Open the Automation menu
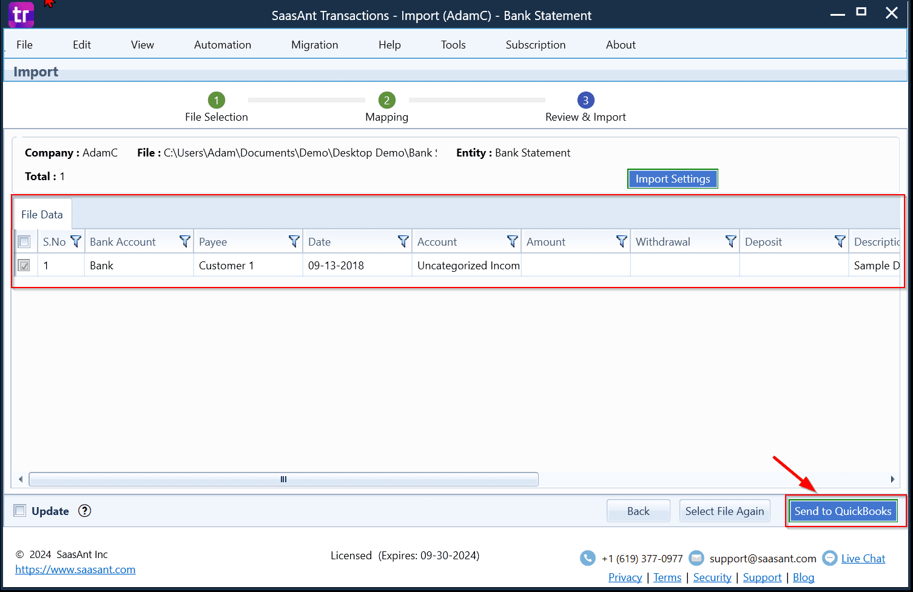 click(223, 45)
